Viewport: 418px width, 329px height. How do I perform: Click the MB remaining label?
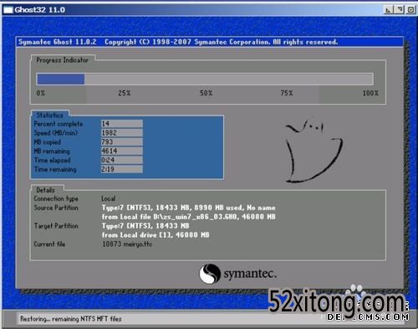[x=52, y=152]
